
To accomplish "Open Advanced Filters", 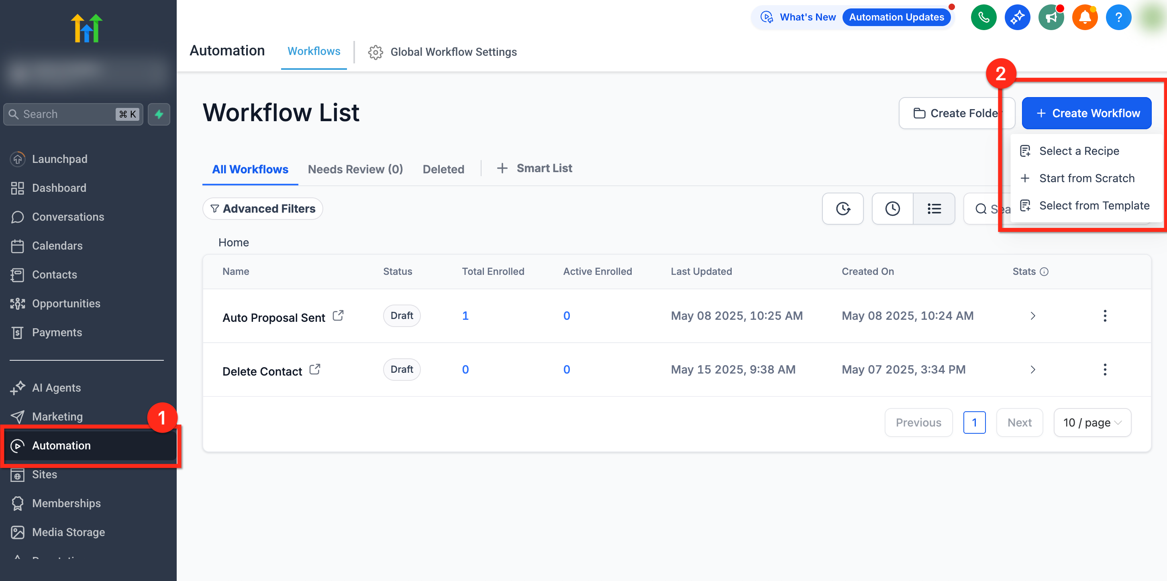I will (x=263, y=209).
